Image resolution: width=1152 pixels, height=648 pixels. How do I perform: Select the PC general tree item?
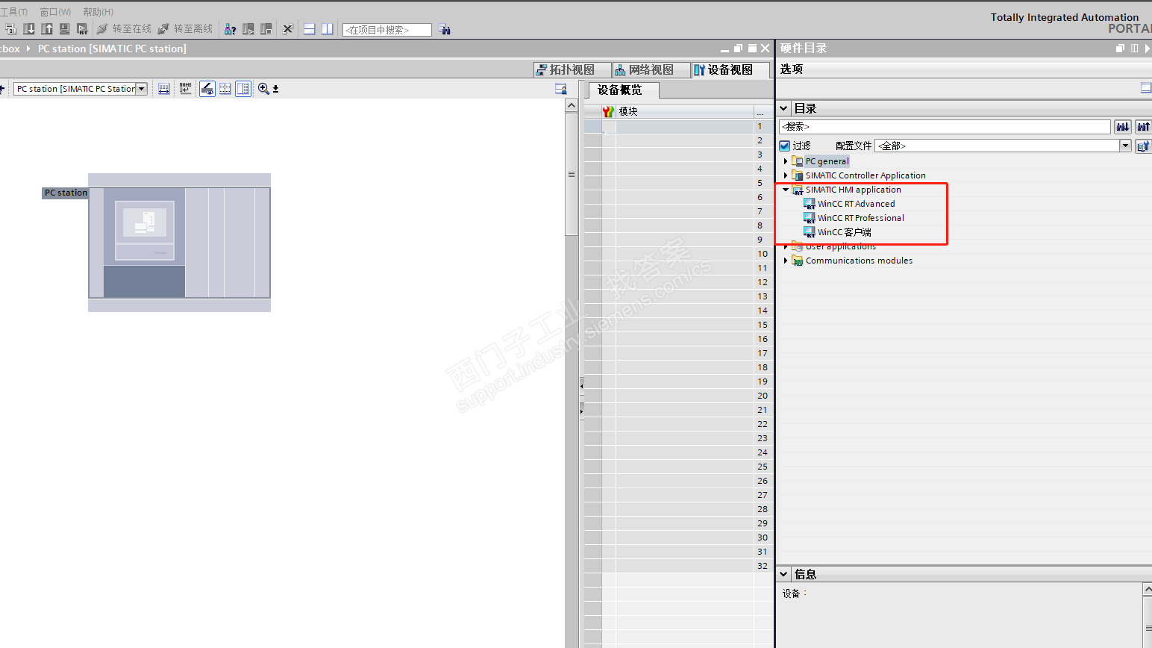click(827, 161)
